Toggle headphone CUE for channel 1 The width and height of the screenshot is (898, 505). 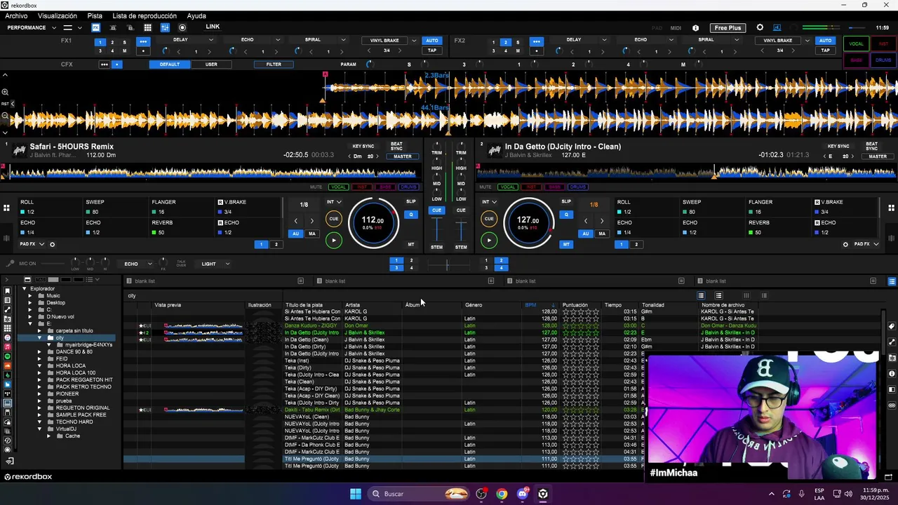[436, 210]
